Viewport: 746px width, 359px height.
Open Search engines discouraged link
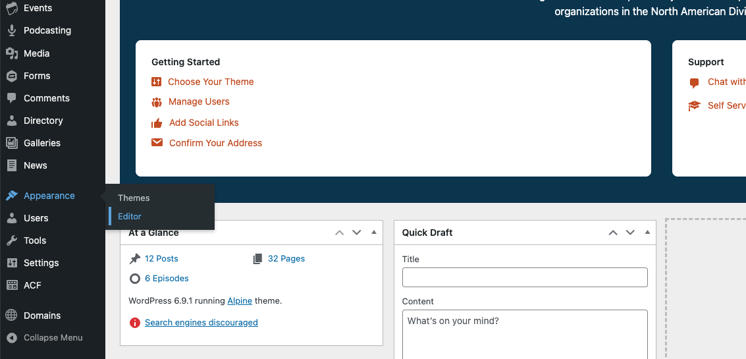pyautogui.click(x=201, y=323)
